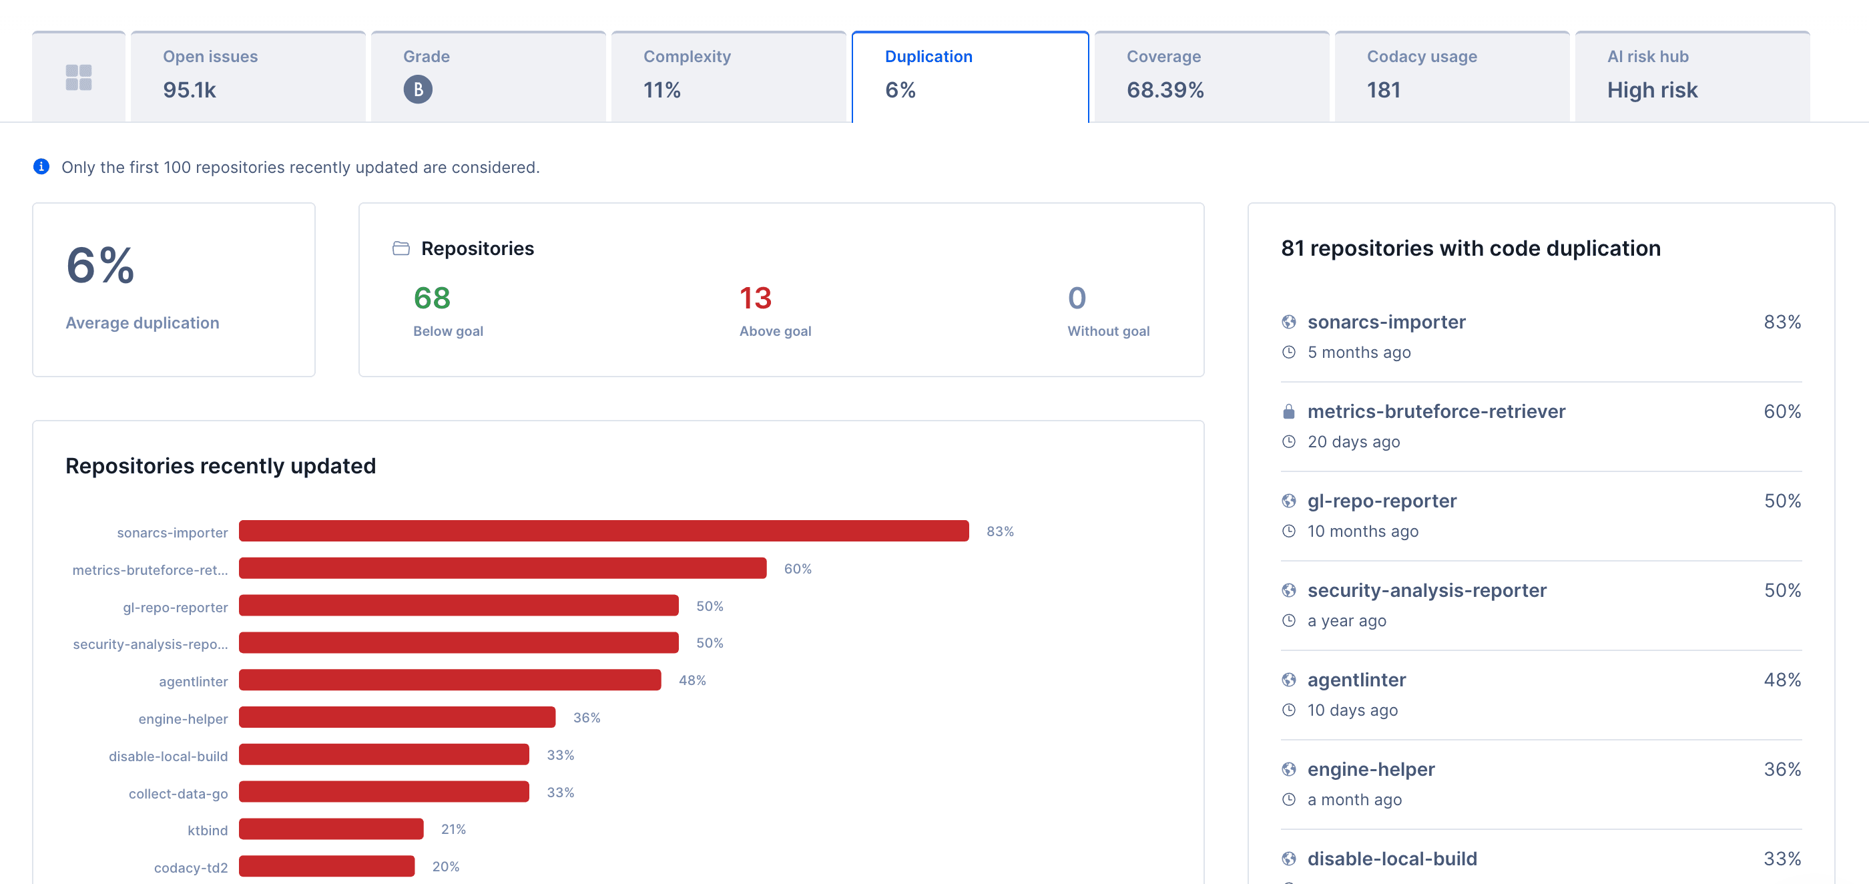The width and height of the screenshot is (1869, 884).
Task: Click globe icon beside engine-helper
Action: (x=1288, y=768)
